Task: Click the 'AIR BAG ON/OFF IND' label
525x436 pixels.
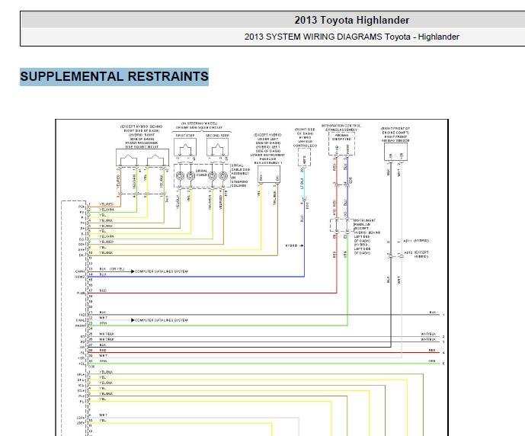Action: tap(341, 137)
